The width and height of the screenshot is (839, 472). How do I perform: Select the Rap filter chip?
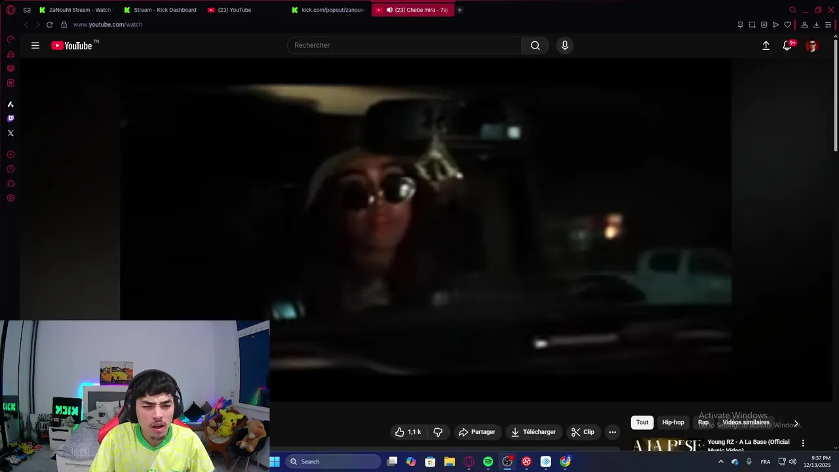point(703,423)
